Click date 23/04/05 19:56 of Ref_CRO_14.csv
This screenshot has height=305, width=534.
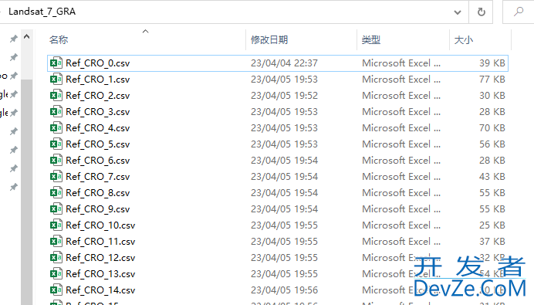[285, 290]
